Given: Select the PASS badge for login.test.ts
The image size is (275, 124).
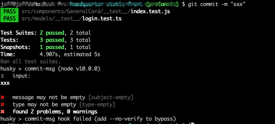Looking at the screenshot, I should click(10, 18).
